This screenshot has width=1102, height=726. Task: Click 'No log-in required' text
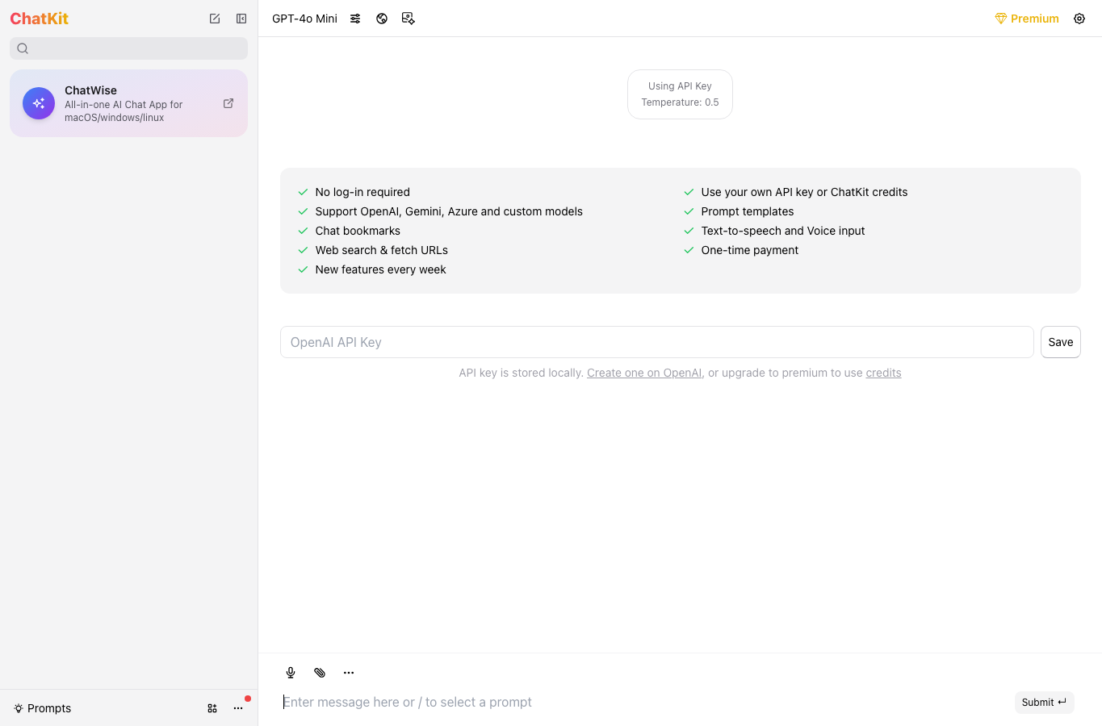coord(362,192)
